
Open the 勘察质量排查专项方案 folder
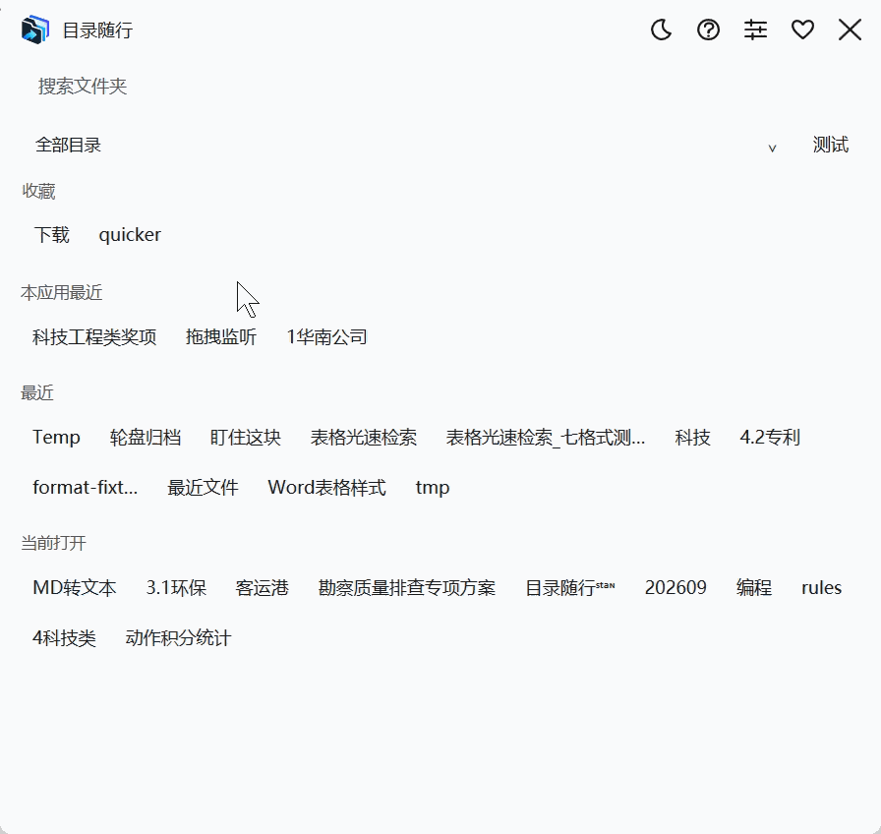(x=407, y=588)
